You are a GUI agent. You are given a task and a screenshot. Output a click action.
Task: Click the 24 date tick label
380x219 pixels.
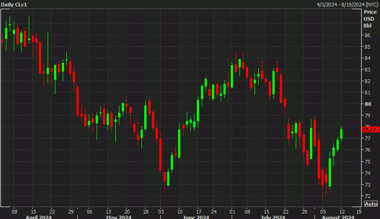click(x=213, y=212)
